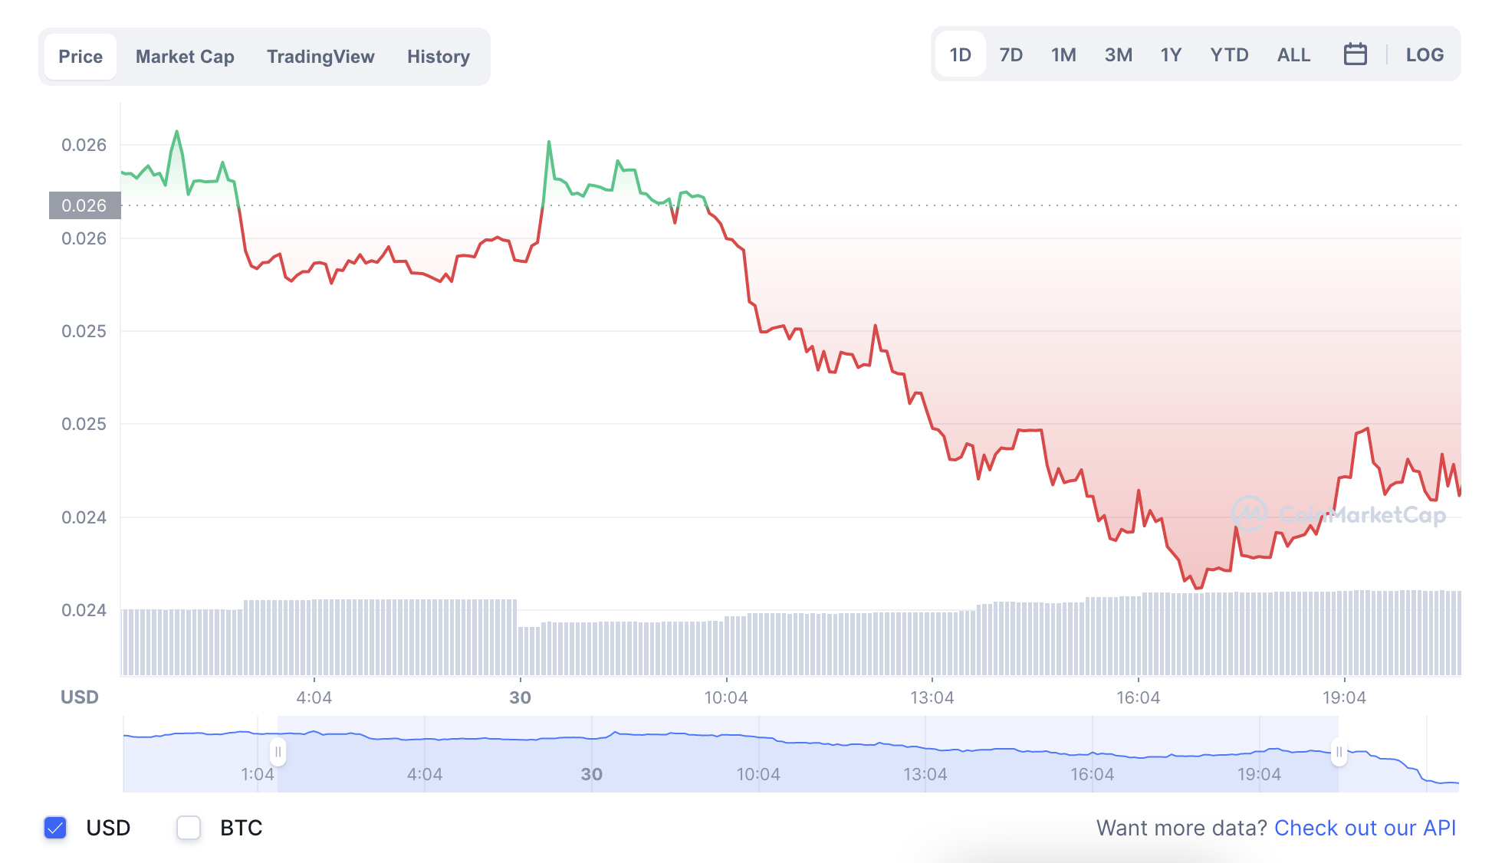Screen dimensions: 1492x863
Task: Open the TradingView tab
Action: [x=320, y=57]
